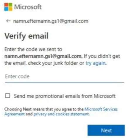Screen dimensions: 130x138
Task: Click the 'try again' link
Action: pos(96,63)
